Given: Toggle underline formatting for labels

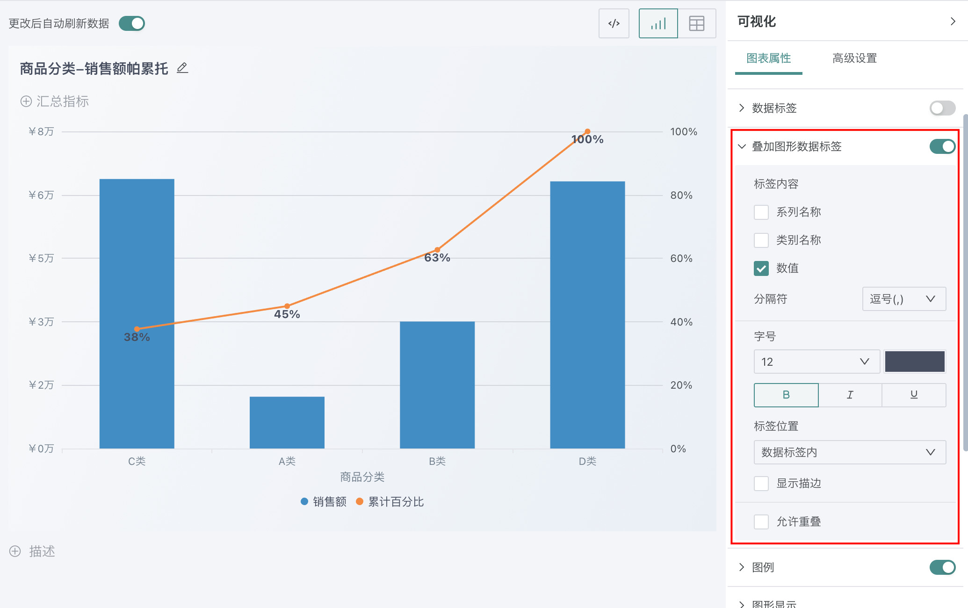Looking at the screenshot, I should coord(914,395).
